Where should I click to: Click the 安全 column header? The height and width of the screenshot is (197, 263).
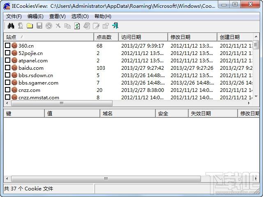(x=172, y=114)
